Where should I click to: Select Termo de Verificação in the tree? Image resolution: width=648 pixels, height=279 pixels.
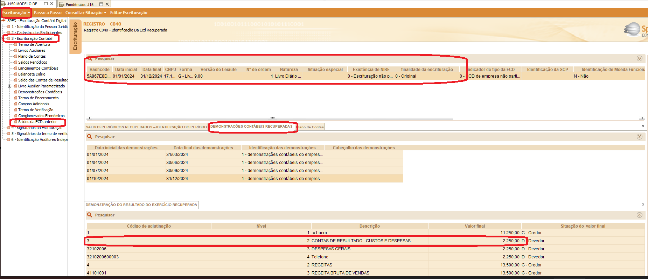tap(36, 110)
